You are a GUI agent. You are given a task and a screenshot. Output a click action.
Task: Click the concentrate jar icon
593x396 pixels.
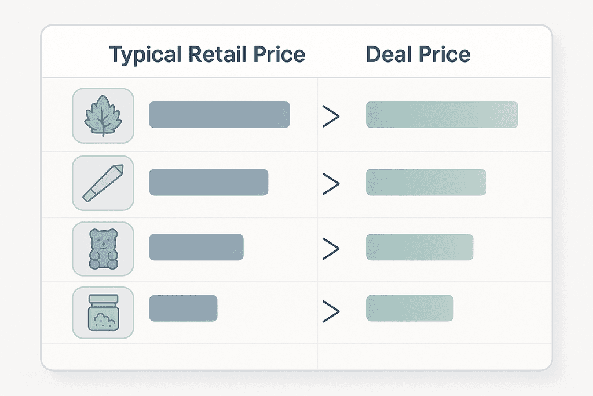103,313
